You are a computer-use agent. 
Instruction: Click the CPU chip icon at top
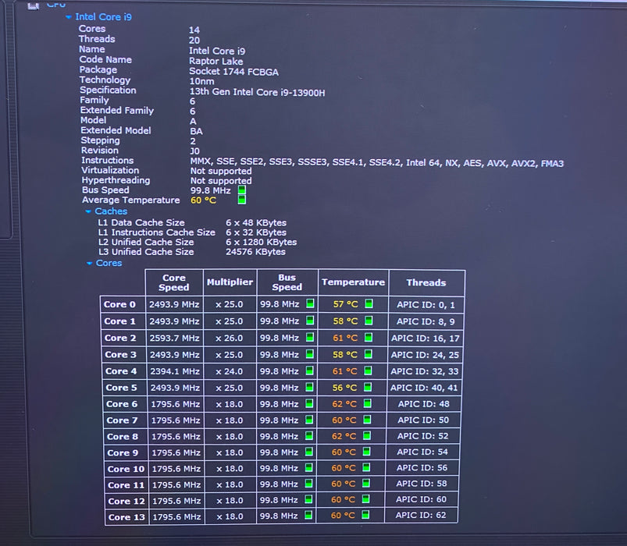(34, 5)
